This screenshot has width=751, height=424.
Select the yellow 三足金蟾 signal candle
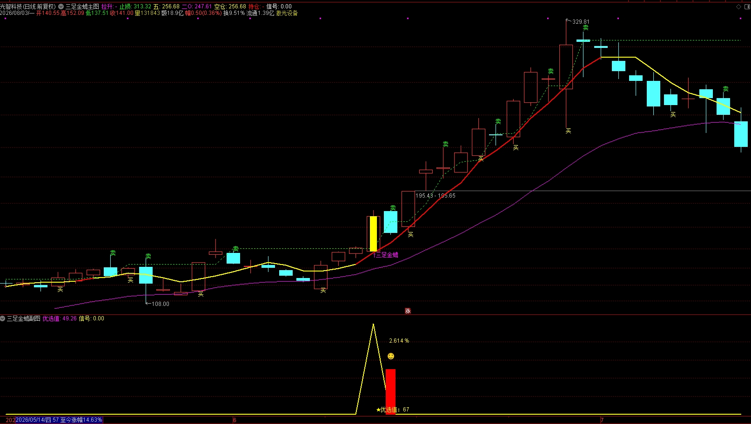373,234
